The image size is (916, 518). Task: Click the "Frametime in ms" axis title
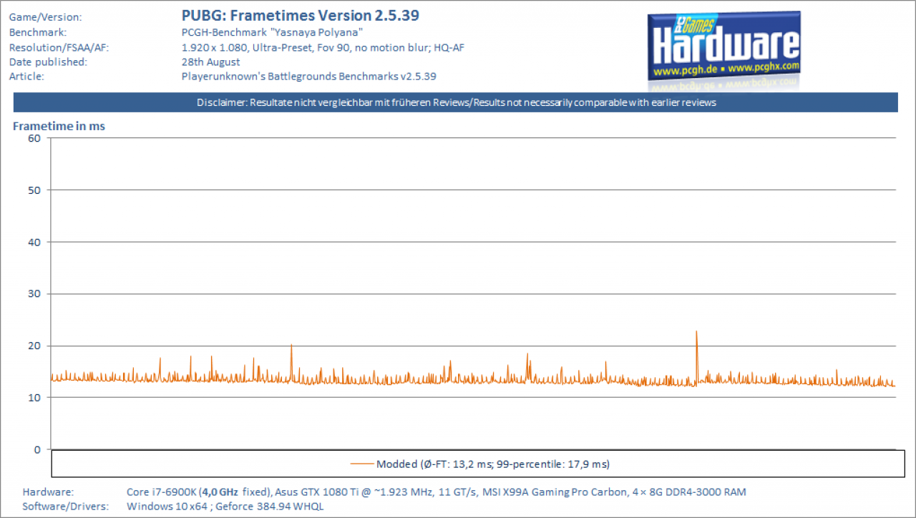click(59, 126)
